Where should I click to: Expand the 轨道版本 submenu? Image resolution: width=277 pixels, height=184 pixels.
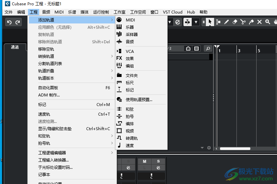tap(72, 78)
